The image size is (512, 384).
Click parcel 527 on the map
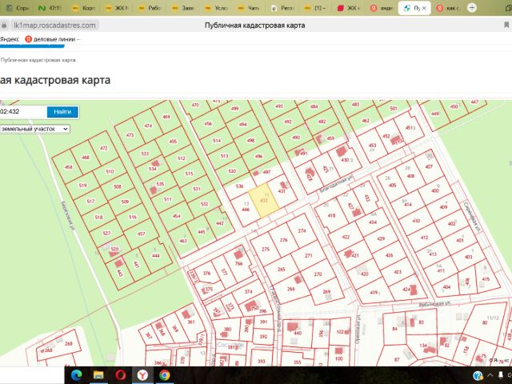[x=106, y=233]
